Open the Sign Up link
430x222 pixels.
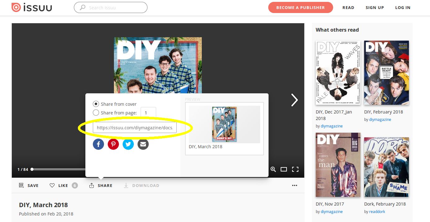(375, 7)
